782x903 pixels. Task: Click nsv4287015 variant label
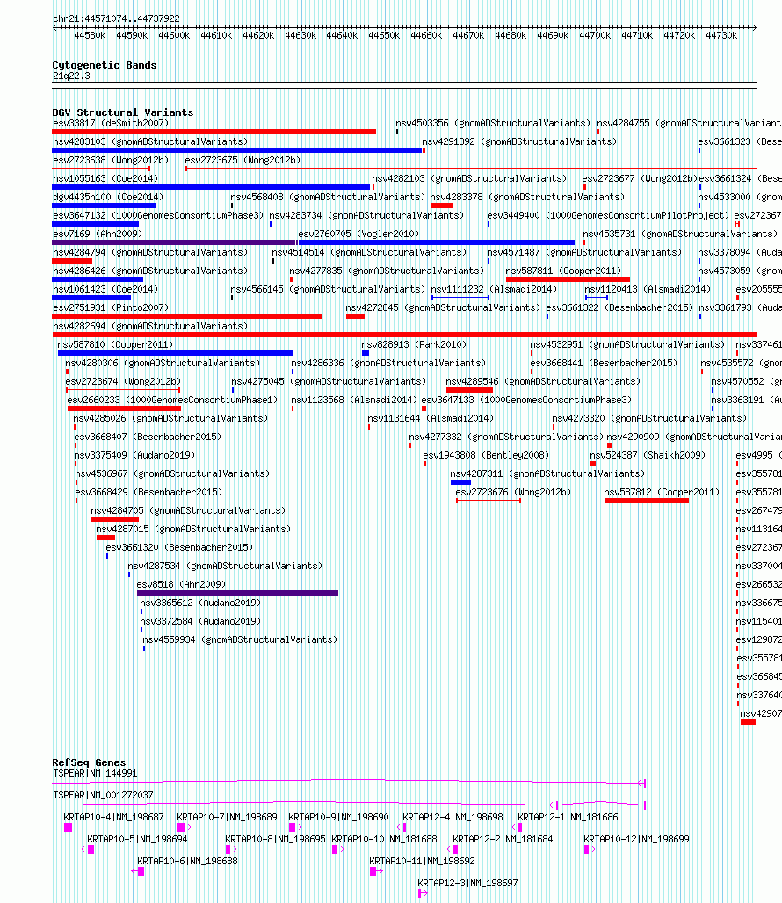(x=193, y=529)
